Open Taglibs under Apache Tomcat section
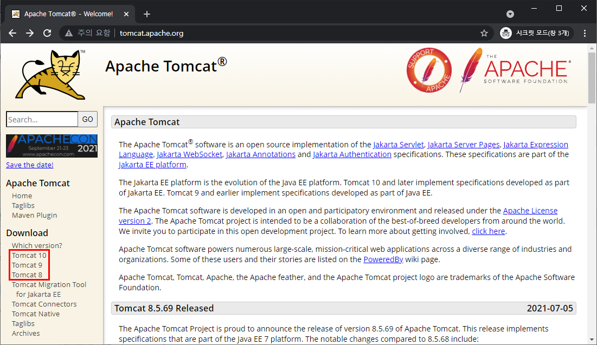 pyautogui.click(x=23, y=205)
